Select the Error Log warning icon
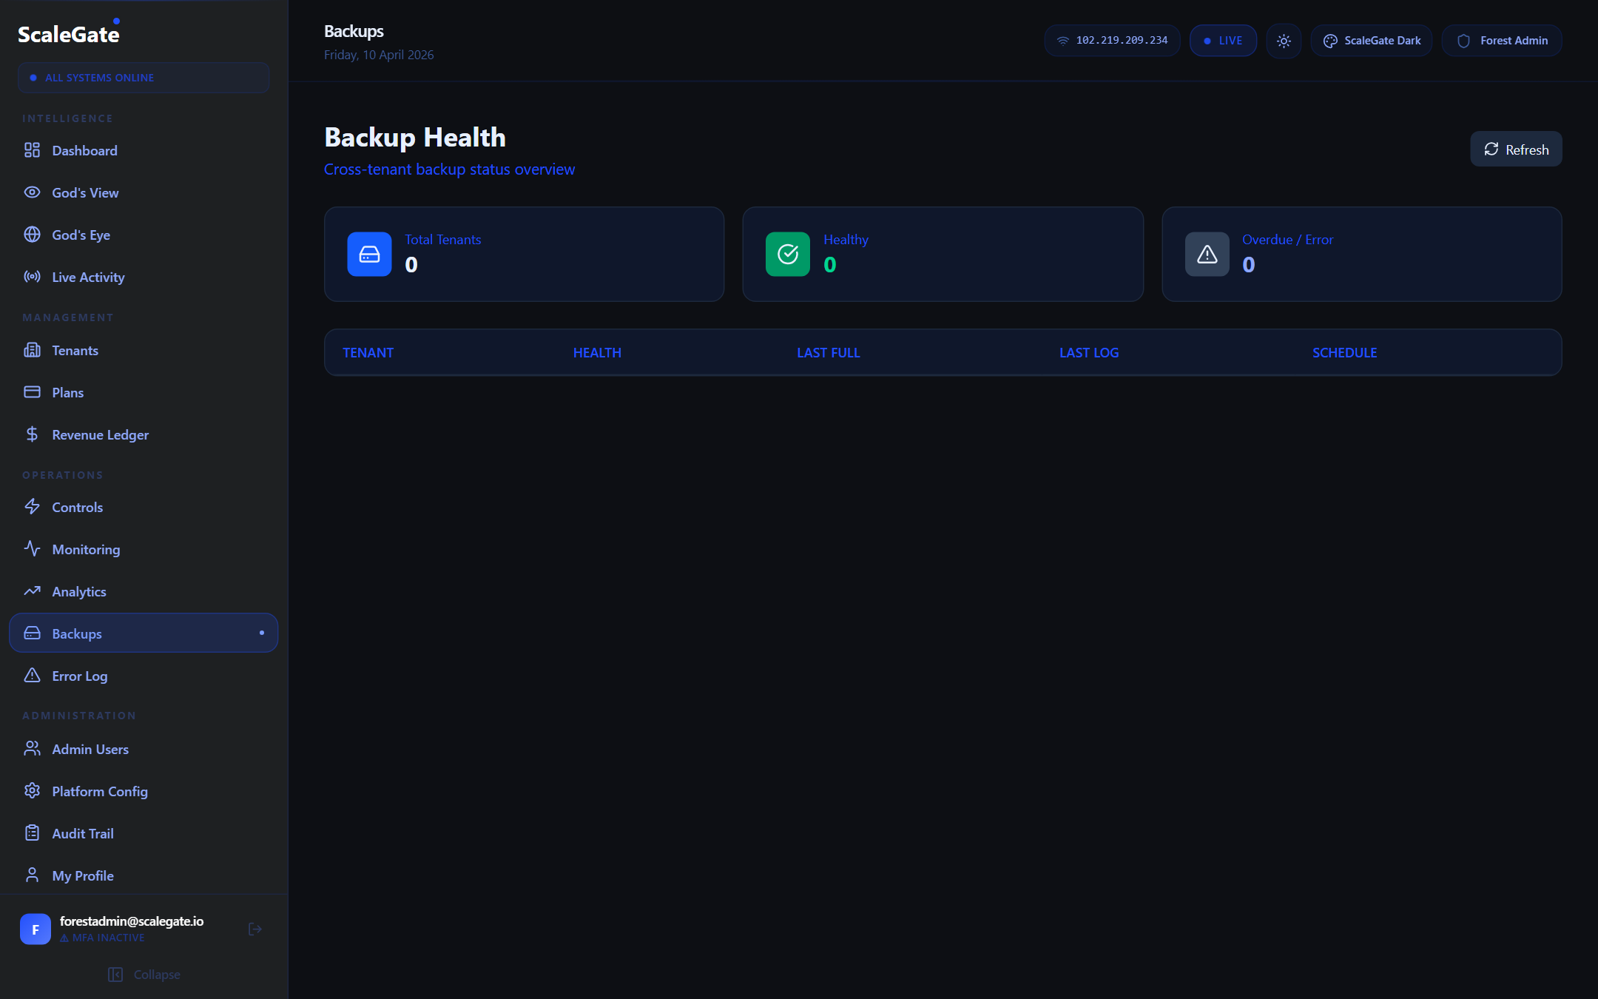The width and height of the screenshot is (1598, 999). point(33,676)
